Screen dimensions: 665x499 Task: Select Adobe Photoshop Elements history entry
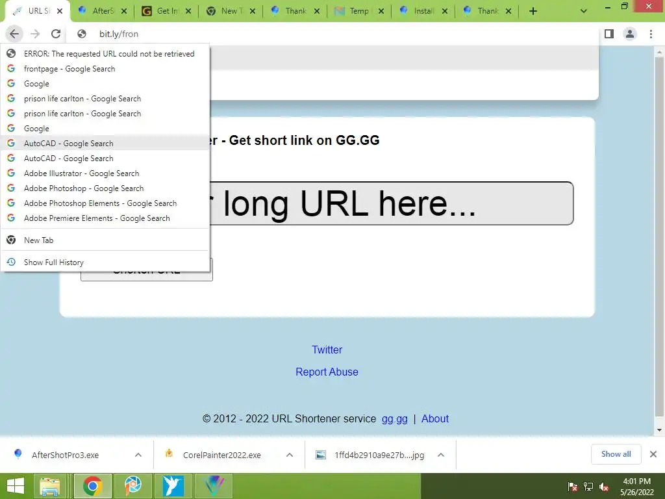click(x=105, y=203)
